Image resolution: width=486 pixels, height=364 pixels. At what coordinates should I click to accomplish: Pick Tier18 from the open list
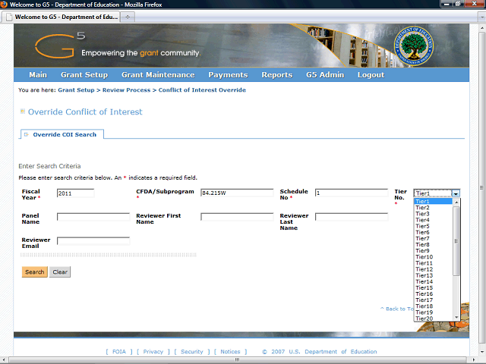(x=424, y=306)
